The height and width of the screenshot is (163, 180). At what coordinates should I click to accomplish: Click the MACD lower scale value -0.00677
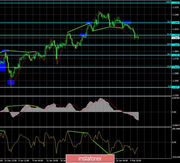[176, 125]
